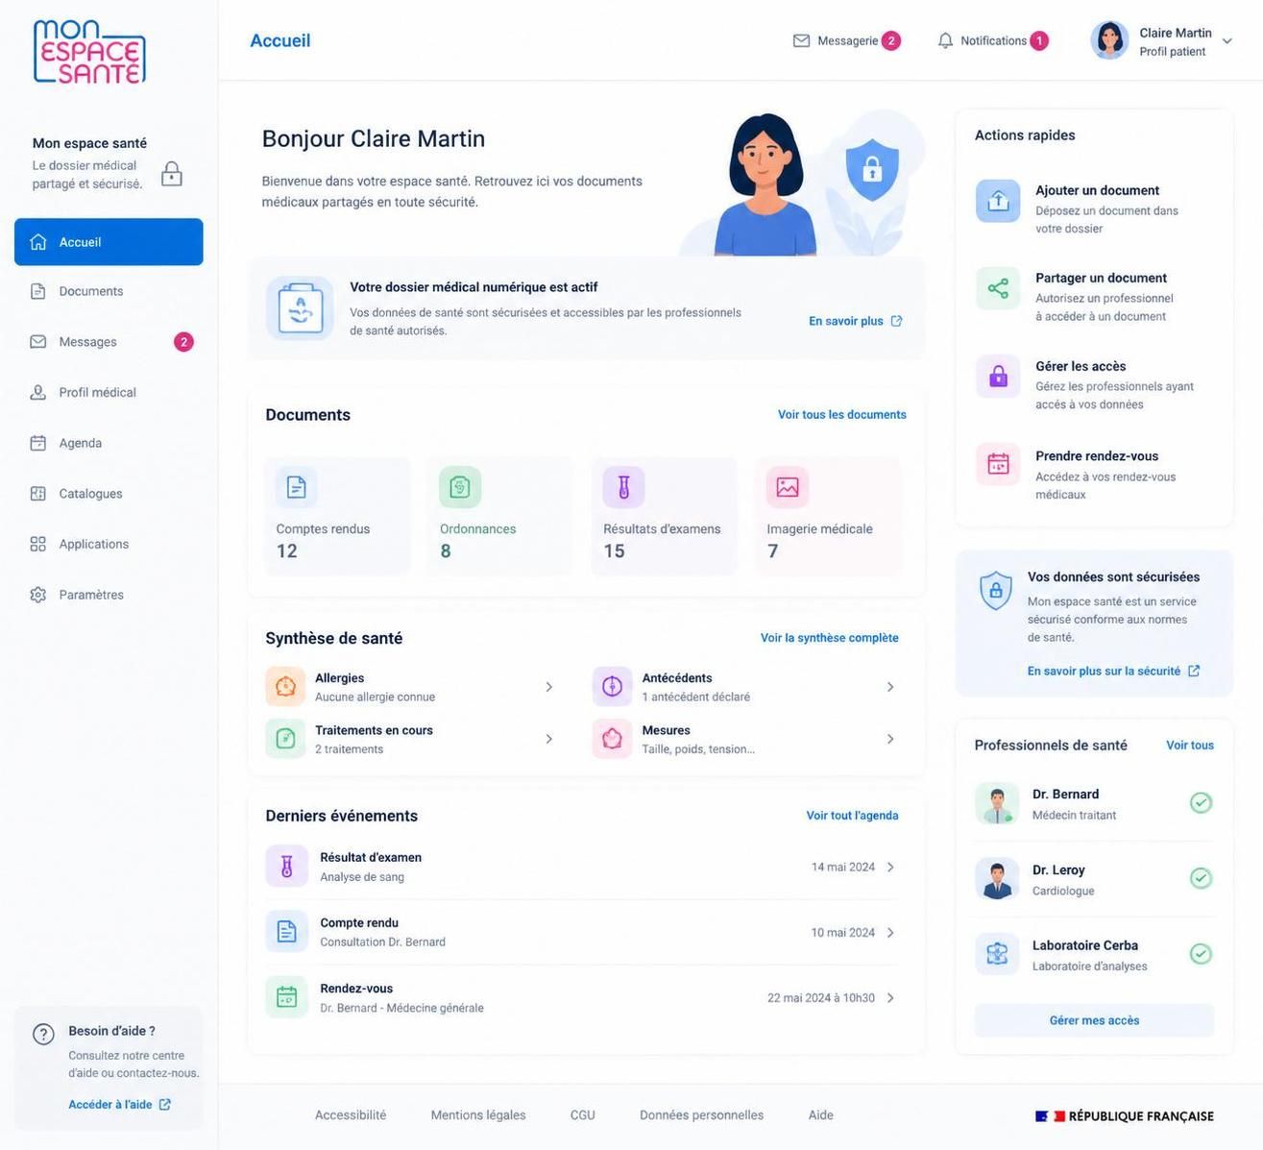Click the clipboard icon in active dossier banner

click(300, 308)
